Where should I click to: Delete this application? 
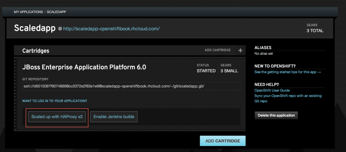tap(276, 115)
